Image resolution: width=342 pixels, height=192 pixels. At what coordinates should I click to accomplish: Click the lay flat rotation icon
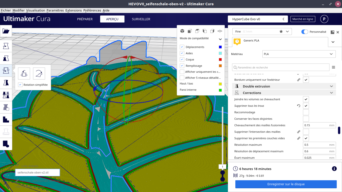click(39, 73)
